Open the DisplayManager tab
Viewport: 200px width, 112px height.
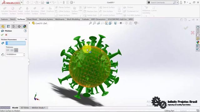pyautogui.click(x=24, y=26)
